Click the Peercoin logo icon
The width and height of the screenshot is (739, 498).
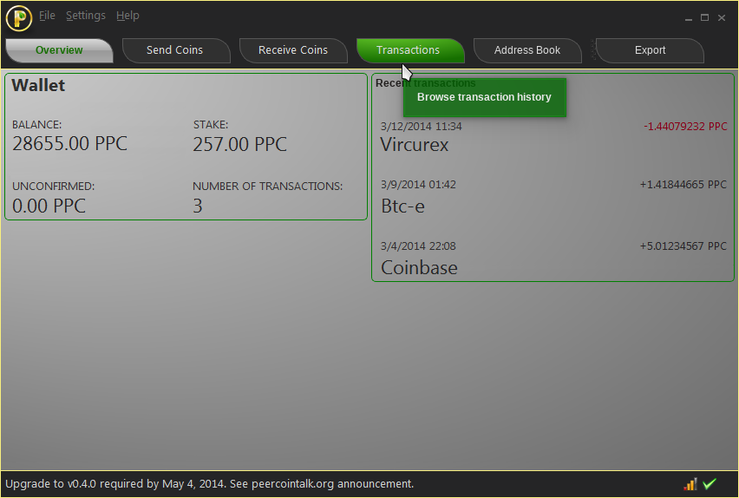(18, 17)
